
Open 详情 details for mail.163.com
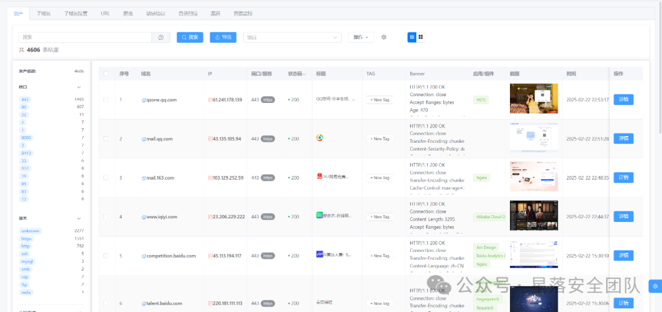pyautogui.click(x=623, y=178)
